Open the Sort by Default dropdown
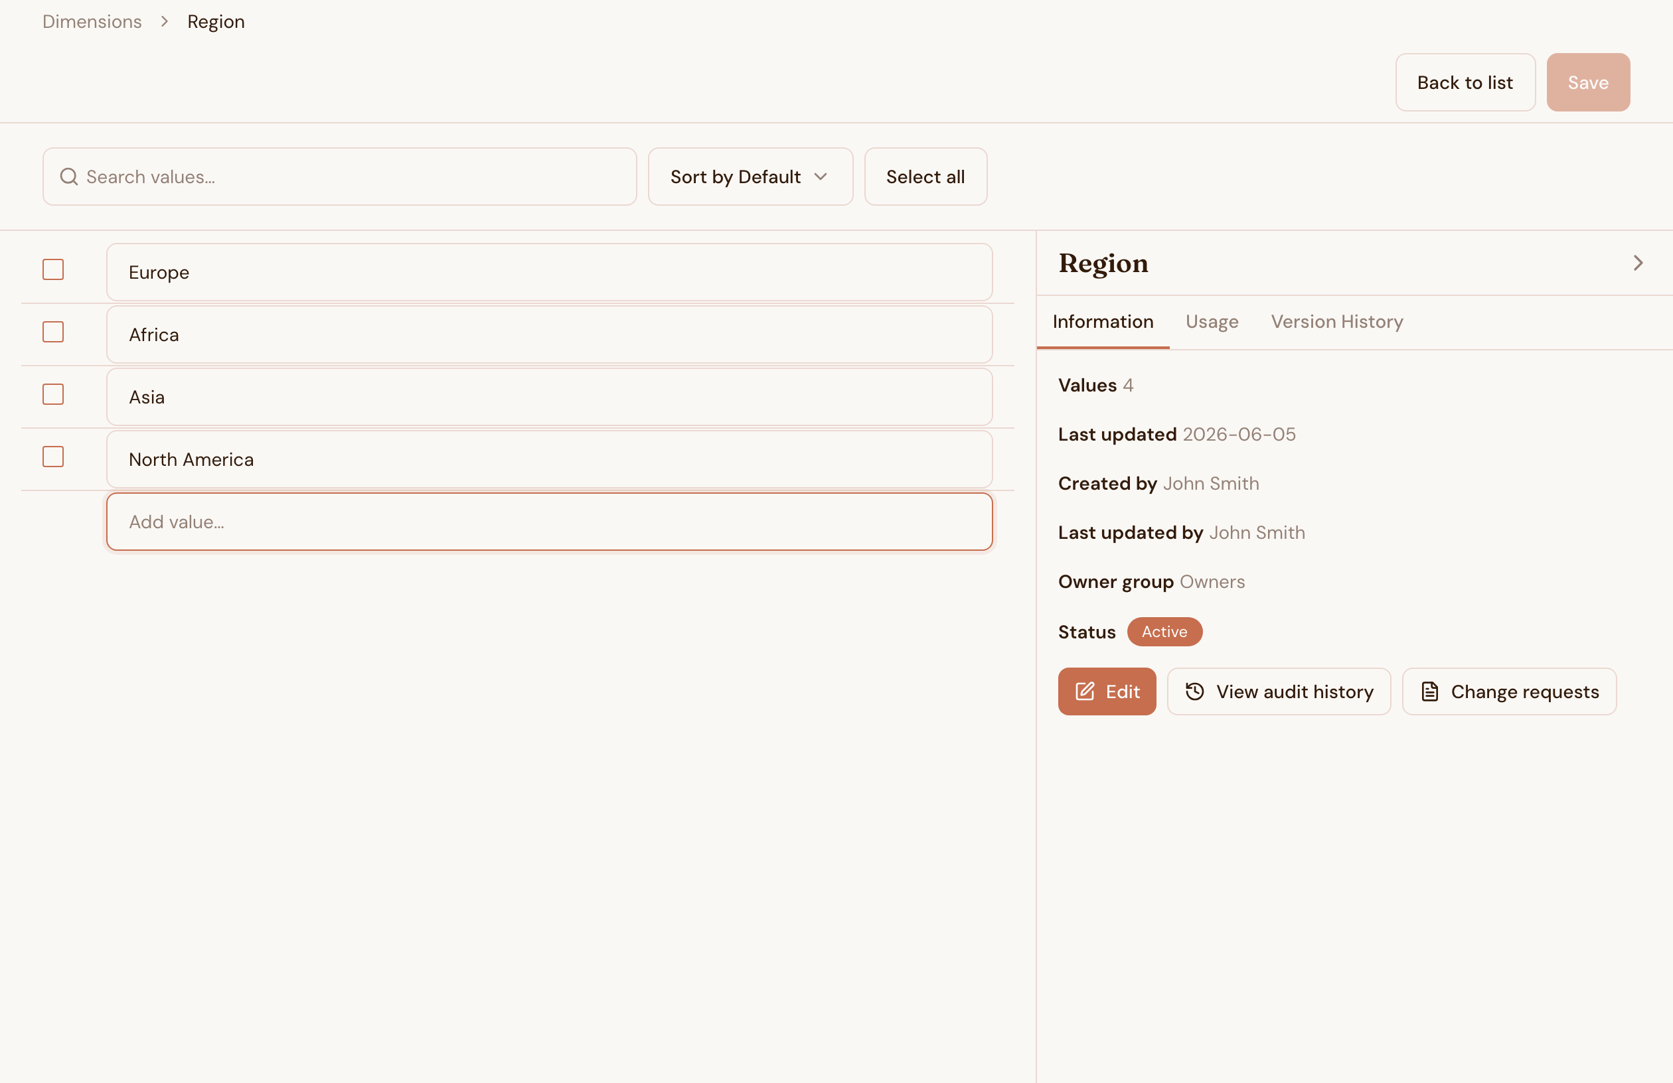The image size is (1673, 1083). (x=750, y=177)
